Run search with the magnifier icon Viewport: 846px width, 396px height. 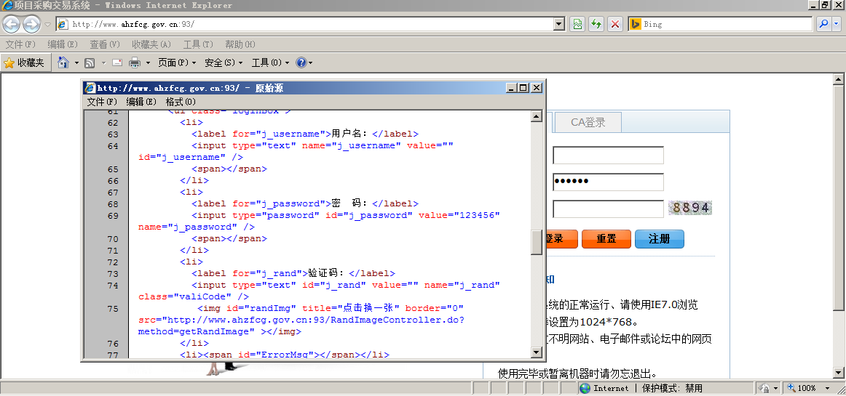pos(823,24)
